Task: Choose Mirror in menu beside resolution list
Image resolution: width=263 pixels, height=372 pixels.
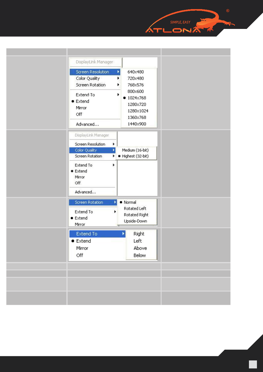Action: tap(81, 108)
